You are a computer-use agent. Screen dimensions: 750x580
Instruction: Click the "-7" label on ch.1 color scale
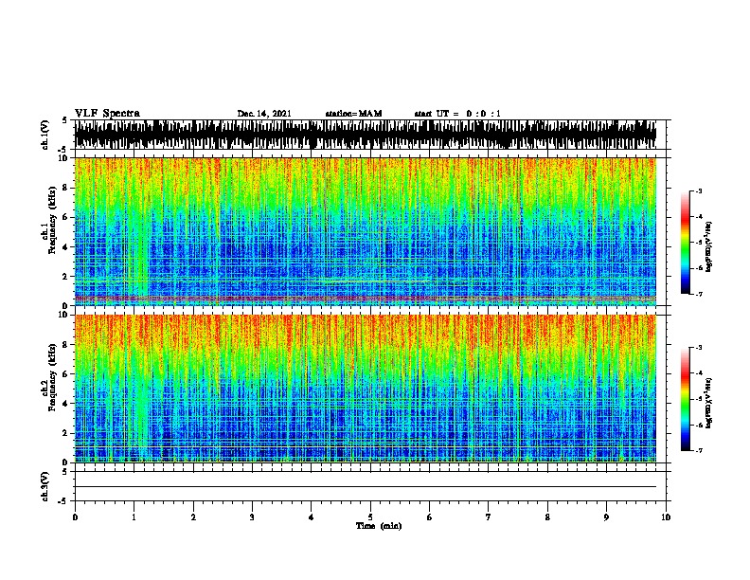point(698,294)
